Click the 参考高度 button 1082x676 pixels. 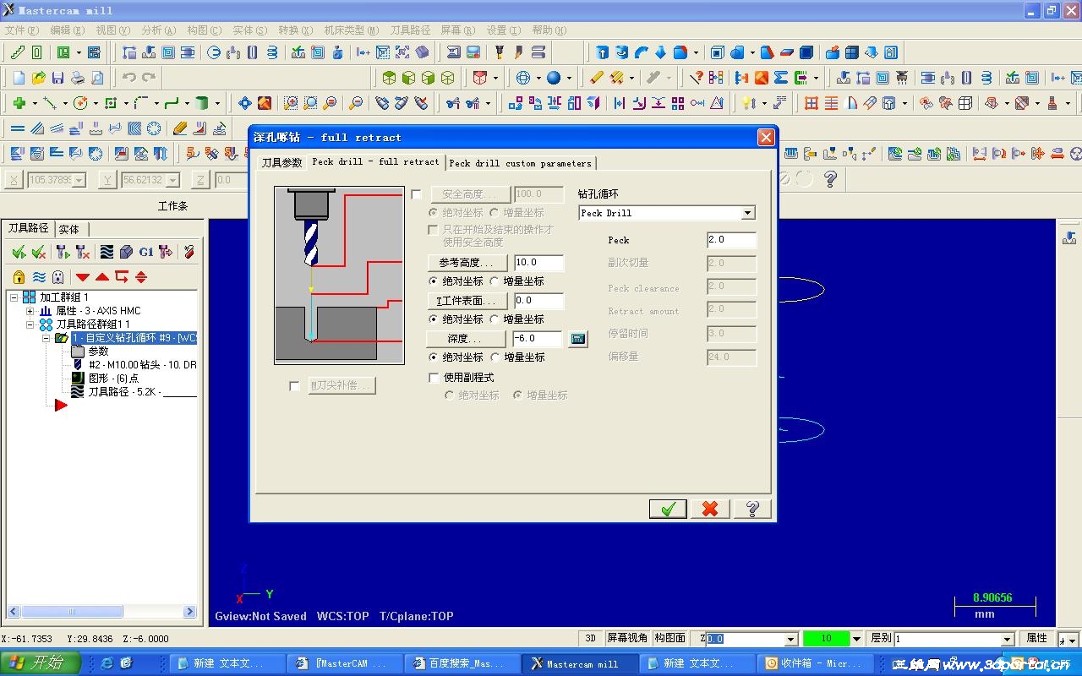469,263
